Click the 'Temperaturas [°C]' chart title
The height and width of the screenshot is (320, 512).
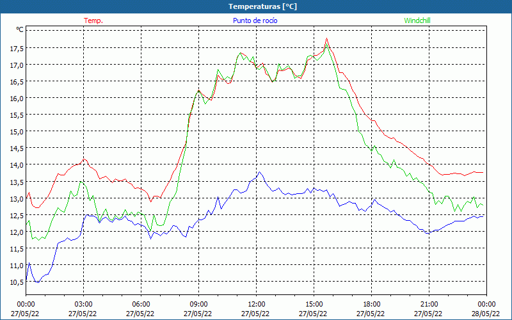click(x=262, y=6)
